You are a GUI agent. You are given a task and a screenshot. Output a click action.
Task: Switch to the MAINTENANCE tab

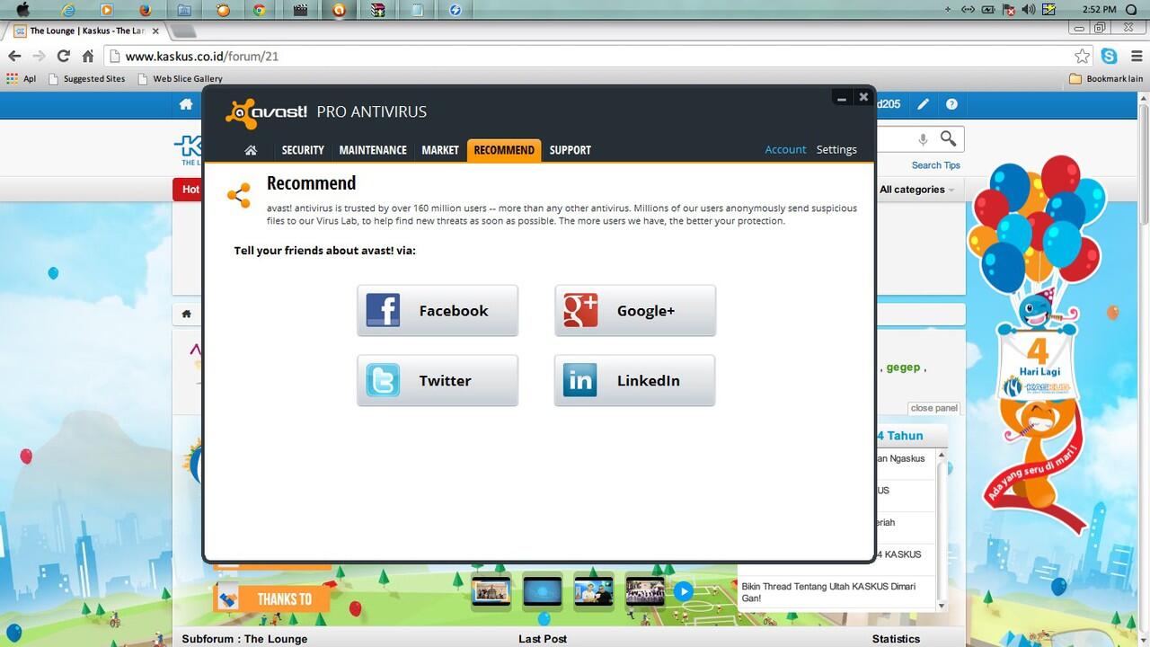pos(373,150)
